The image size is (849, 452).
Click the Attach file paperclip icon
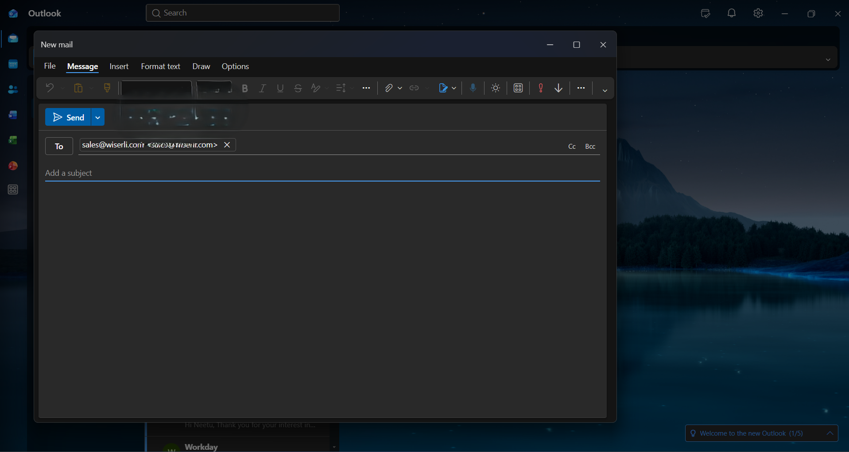[x=388, y=88]
